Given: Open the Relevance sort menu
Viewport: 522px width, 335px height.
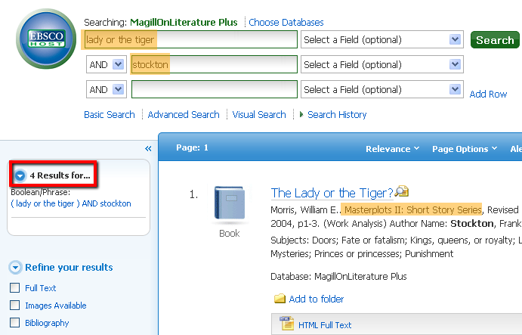Looking at the screenshot, I should coord(393,149).
